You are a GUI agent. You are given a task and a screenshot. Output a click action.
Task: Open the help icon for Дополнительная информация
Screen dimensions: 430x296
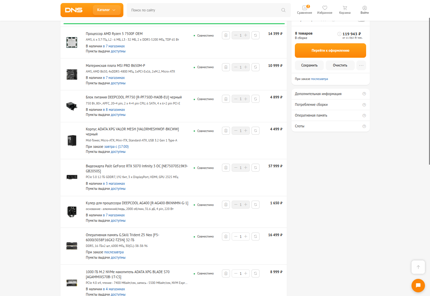pyautogui.click(x=364, y=94)
